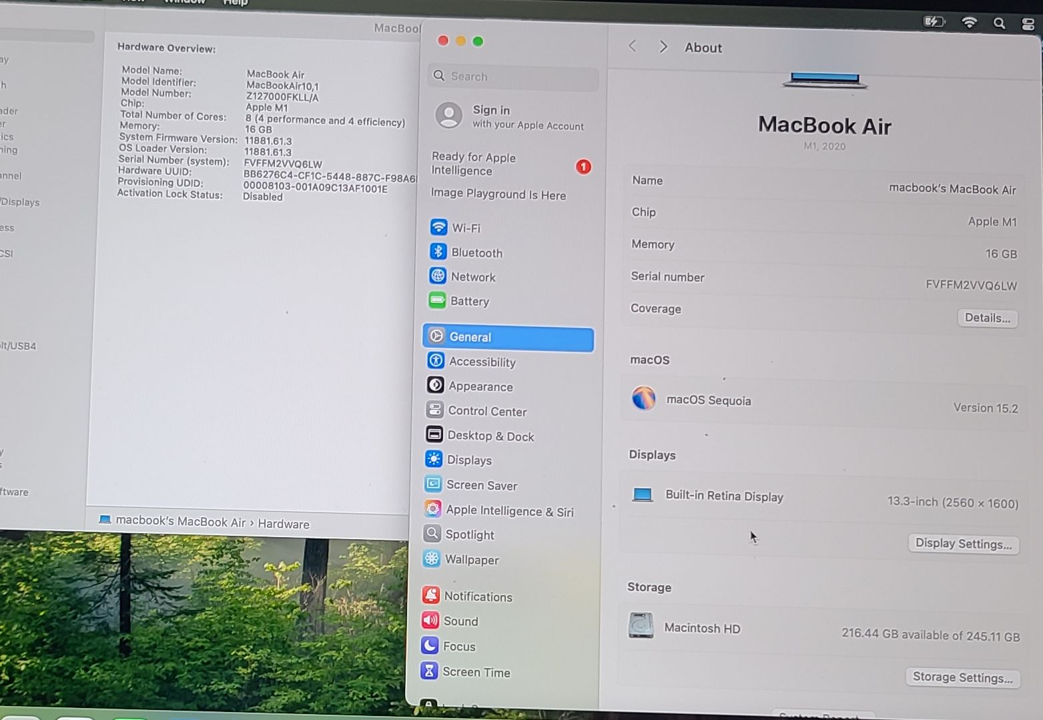Viewport: 1043px width, 720px height.
Task: Click the Spotlight search icon in menu bar
Action: pyautogui.click(x=999, y=23)
